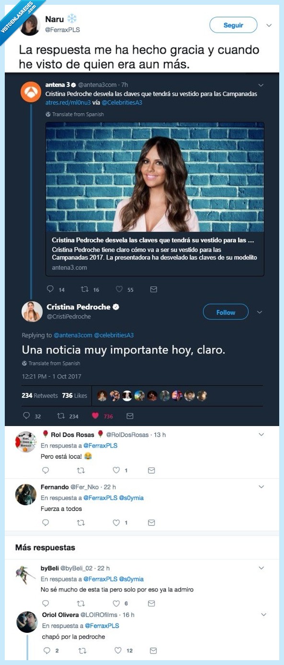
Task: Send Cristina Pedroche's tweet via direct message
Action: [130, 416]
